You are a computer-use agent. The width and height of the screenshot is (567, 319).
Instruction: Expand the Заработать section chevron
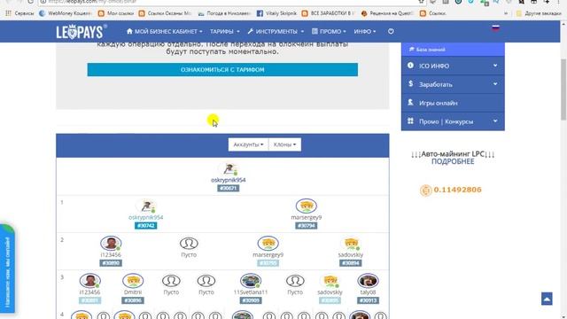[495, 84]
